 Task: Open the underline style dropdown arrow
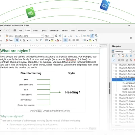tap(27, 40)
